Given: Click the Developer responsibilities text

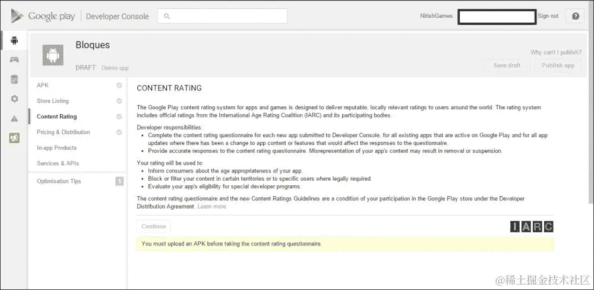Looking at the screenshot, I should pyautogui.click(x=169, y=127).
